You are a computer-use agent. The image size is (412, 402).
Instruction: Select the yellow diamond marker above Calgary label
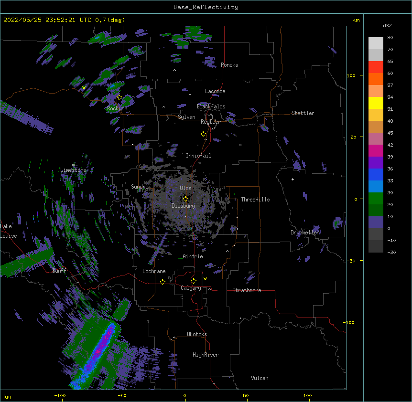coord(194,281)
